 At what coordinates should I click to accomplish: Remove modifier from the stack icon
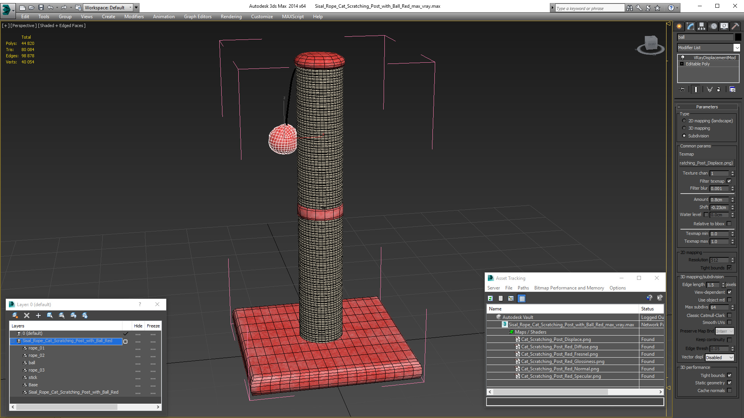click(x=719, y=89)
